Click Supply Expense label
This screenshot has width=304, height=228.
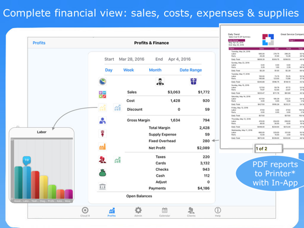pyautogui.click(x=162, y=134)
